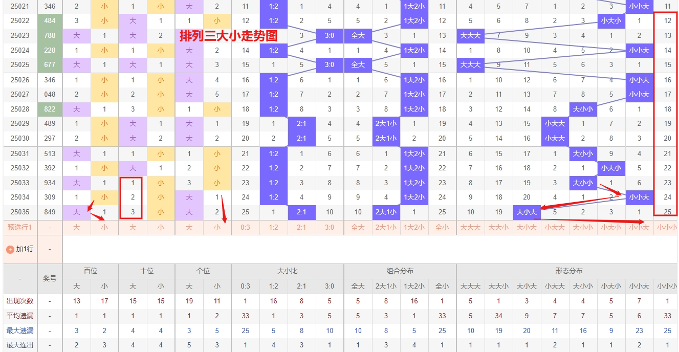This screenshot has width=679, height=352.
Task: Choose 大大大 in the 预选行1 row
Action: point(471,227)
